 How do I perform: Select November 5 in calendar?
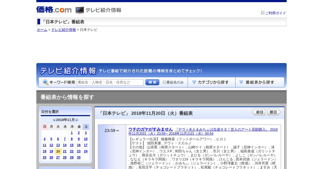click(51, 139)
